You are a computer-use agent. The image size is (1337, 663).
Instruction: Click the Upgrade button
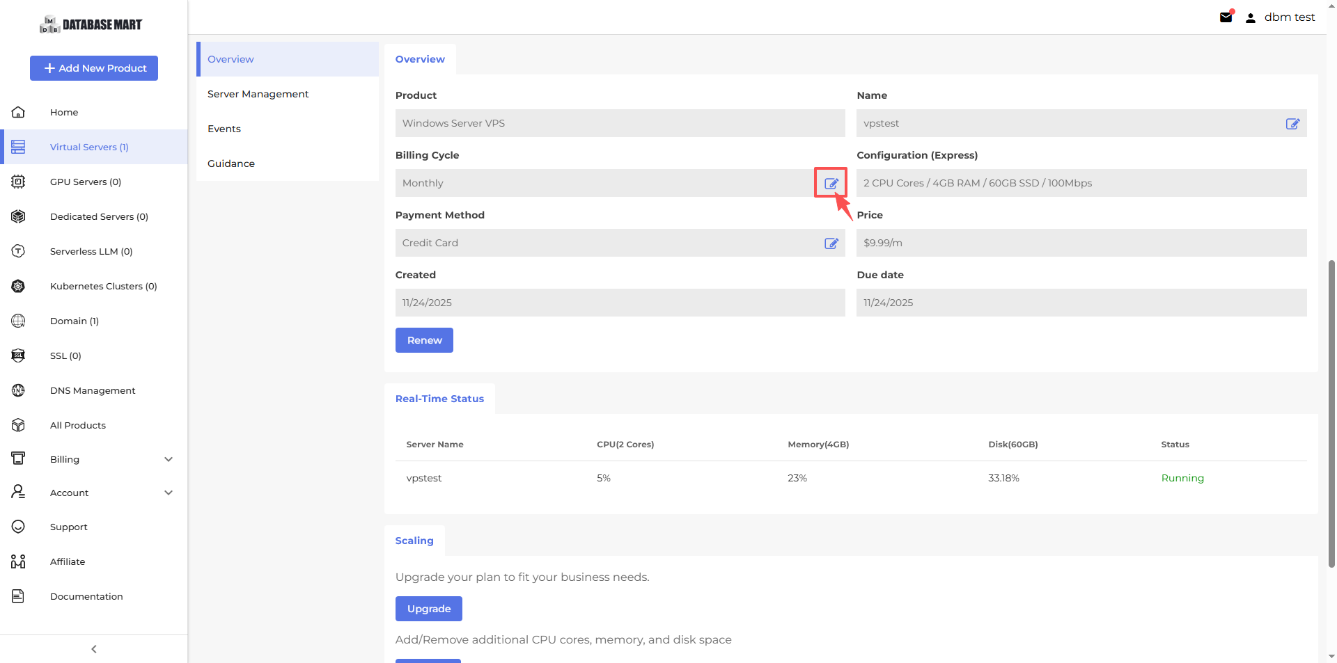(429, 609)
